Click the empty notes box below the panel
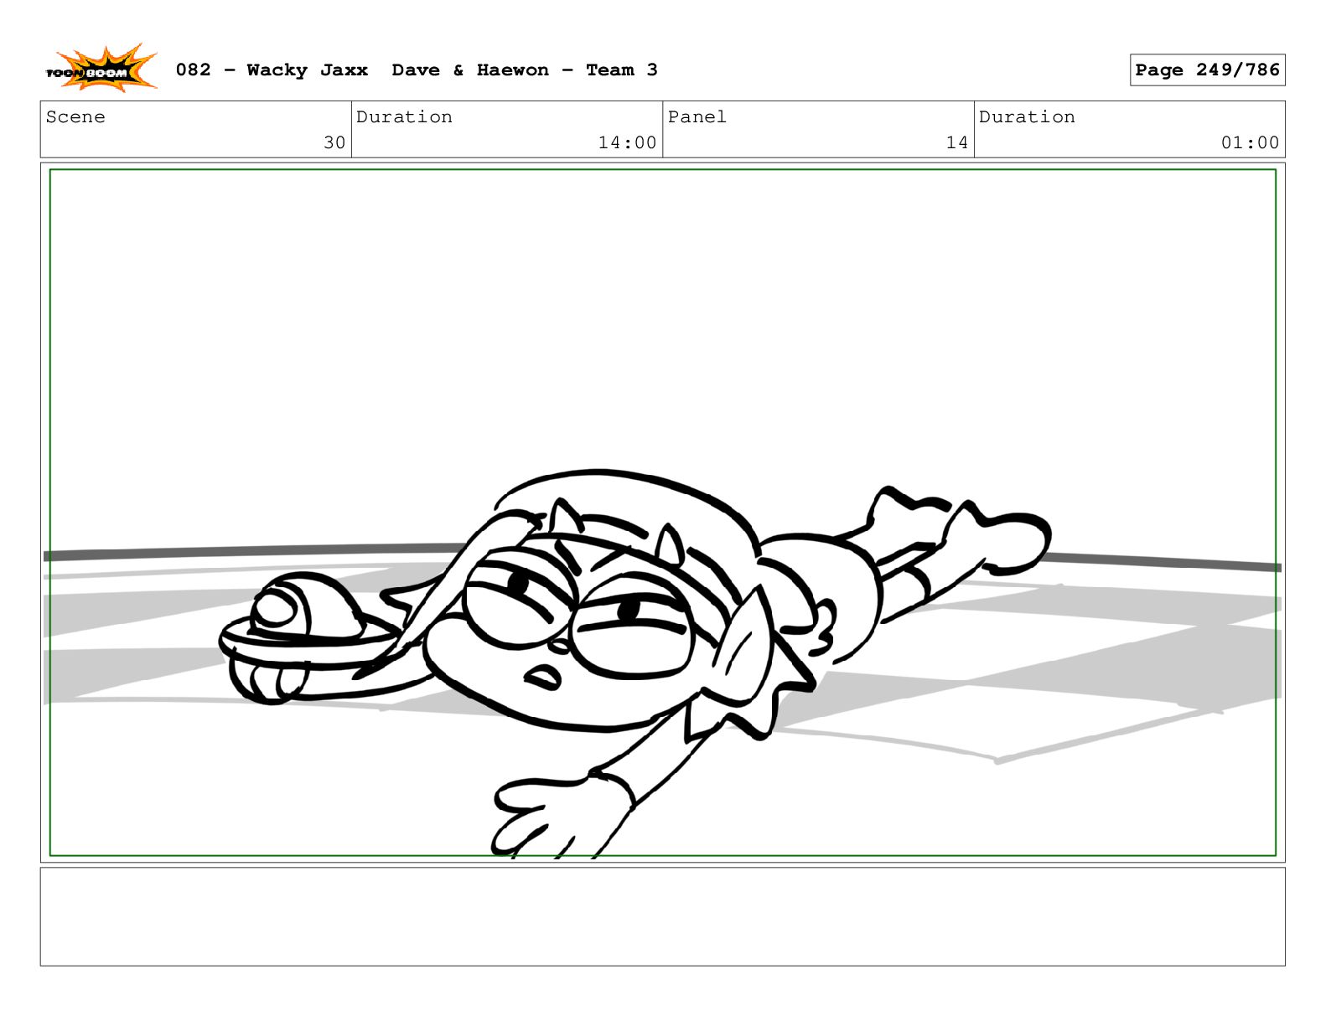The width and height of the screenshot is (1326, 1026). point(662,916)
